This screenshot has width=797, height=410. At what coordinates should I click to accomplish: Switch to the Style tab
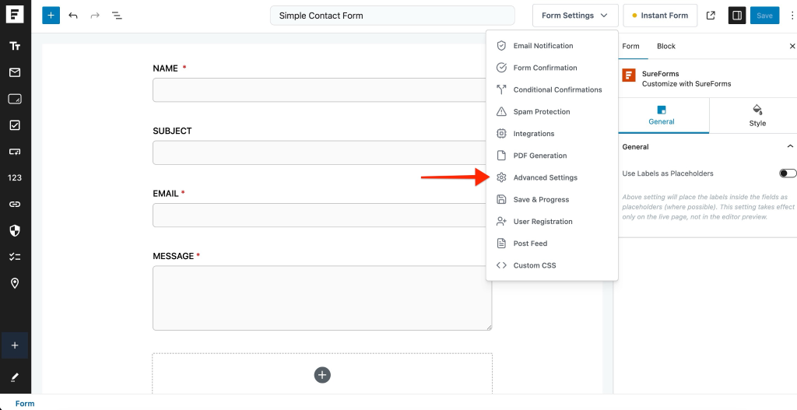[757, 116]
